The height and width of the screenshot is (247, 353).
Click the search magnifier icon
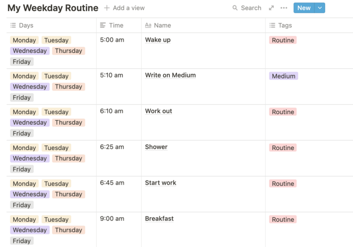coord(235,8)
